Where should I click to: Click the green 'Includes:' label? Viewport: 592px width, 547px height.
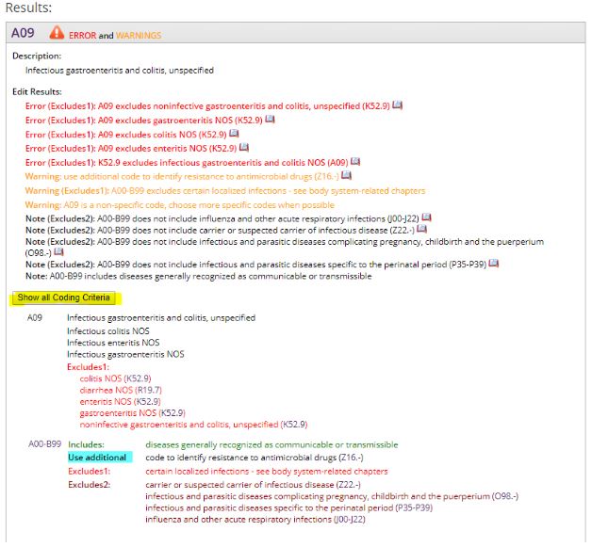86,445
